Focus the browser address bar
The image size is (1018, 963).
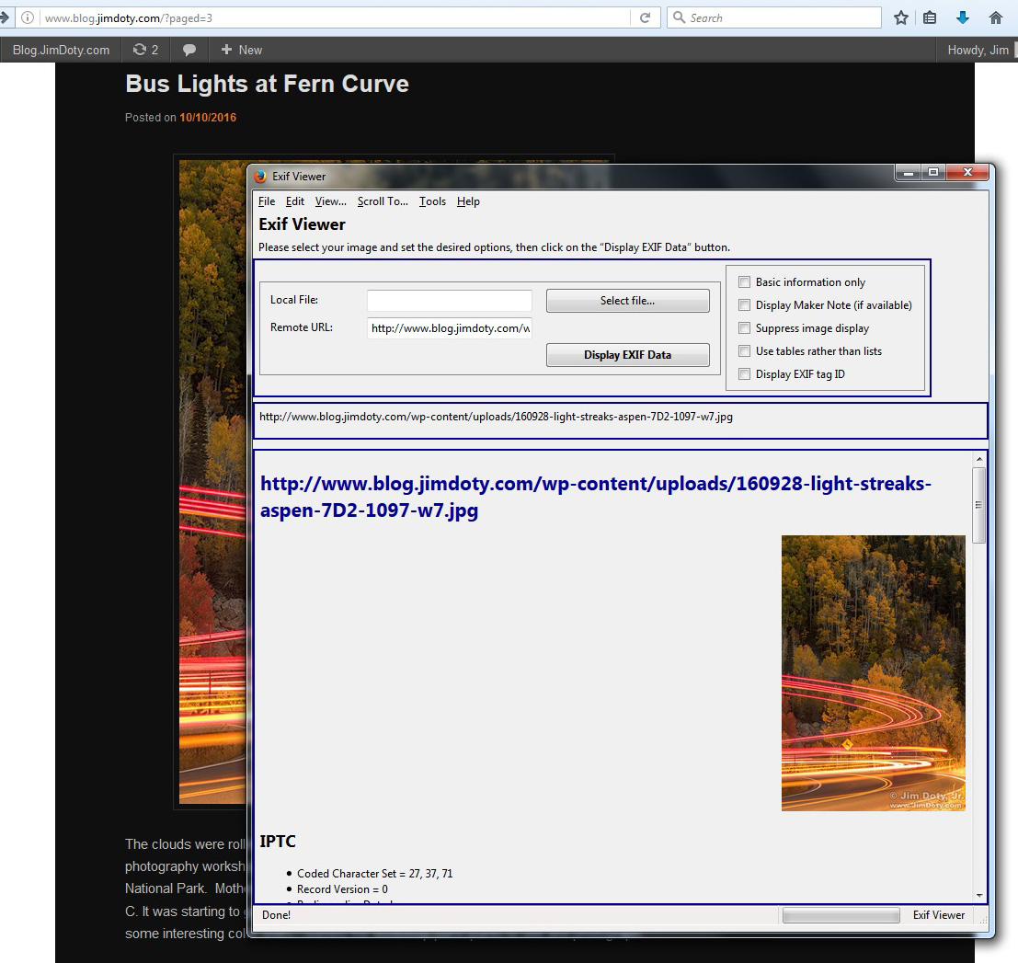[335, 18]
